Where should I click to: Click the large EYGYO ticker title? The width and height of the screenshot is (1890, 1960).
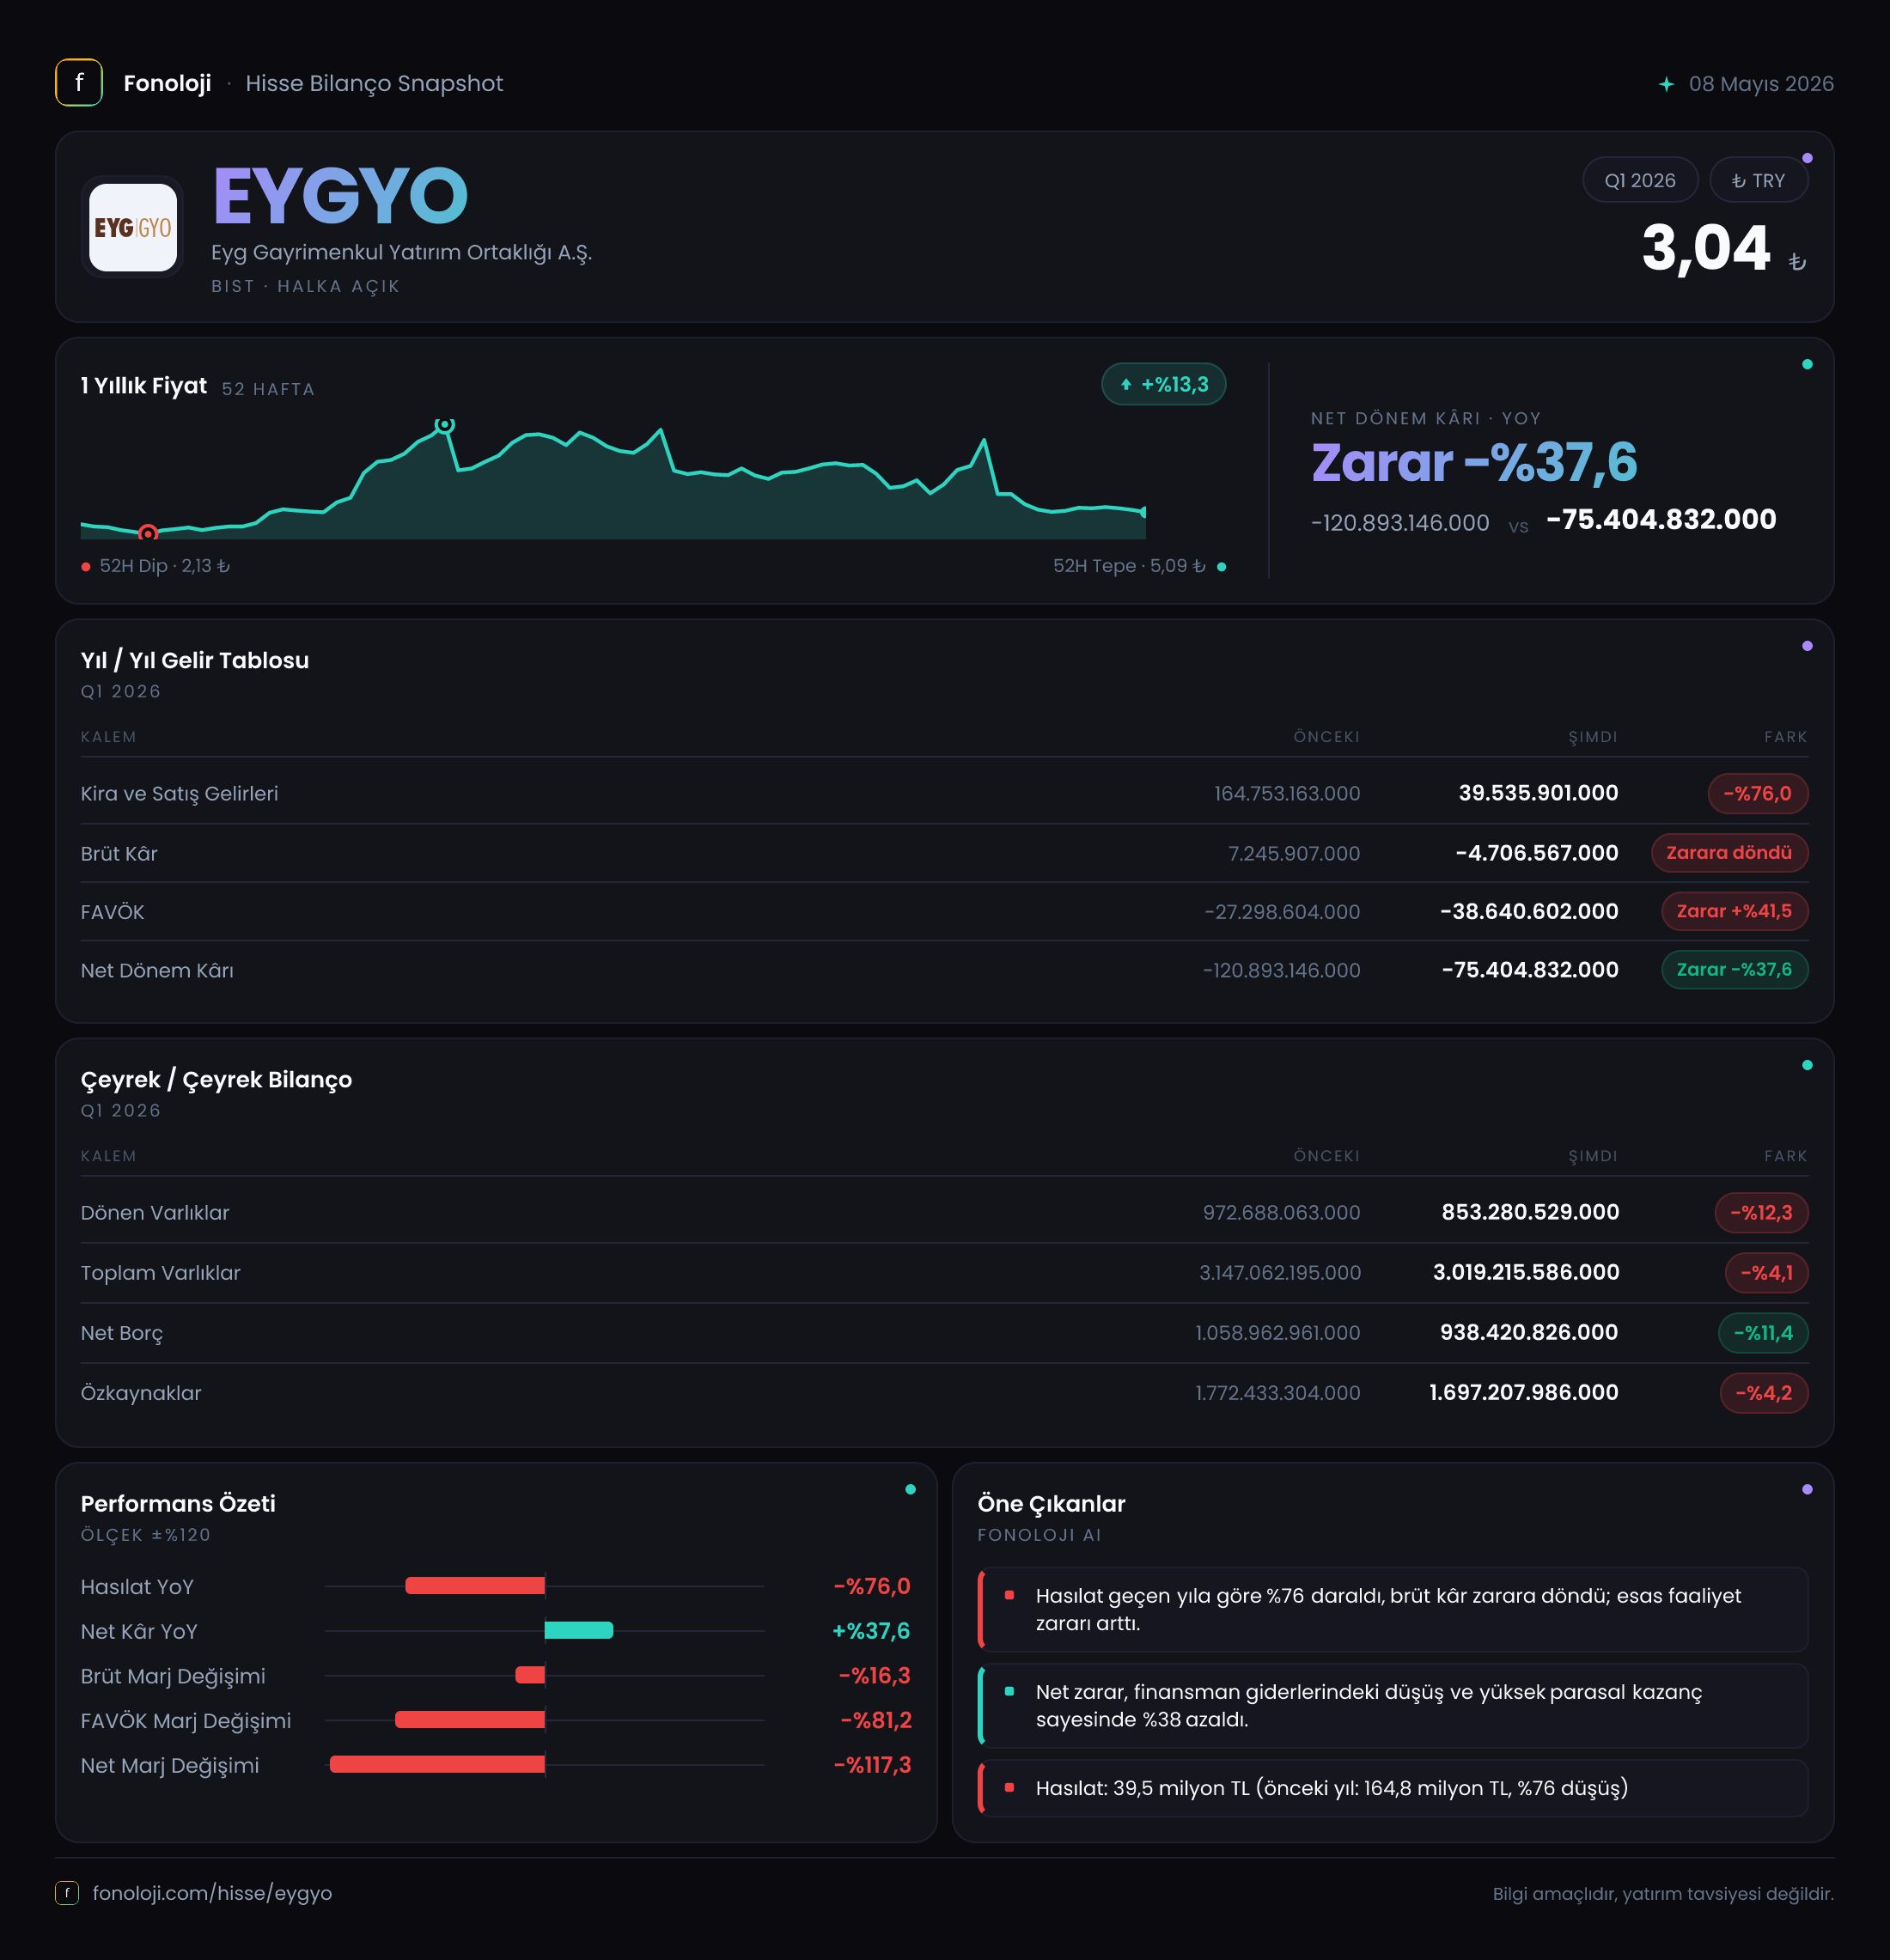point(340,196)
